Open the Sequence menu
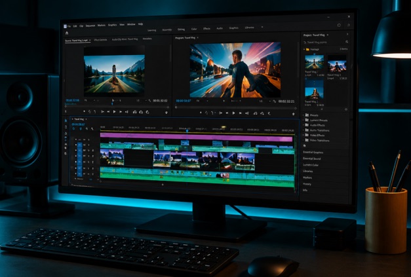Image resolution: width=411 pixels, height=277 pixels. [90, 26]
